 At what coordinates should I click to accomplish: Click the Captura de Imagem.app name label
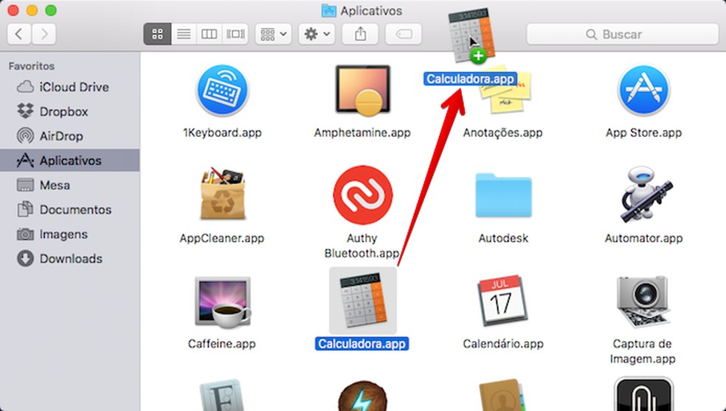tap(643, 351)
